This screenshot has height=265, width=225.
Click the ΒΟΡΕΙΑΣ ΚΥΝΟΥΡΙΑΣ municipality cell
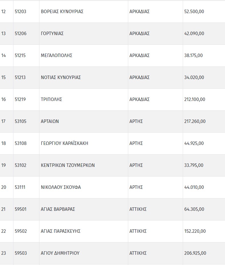point(62,12)
